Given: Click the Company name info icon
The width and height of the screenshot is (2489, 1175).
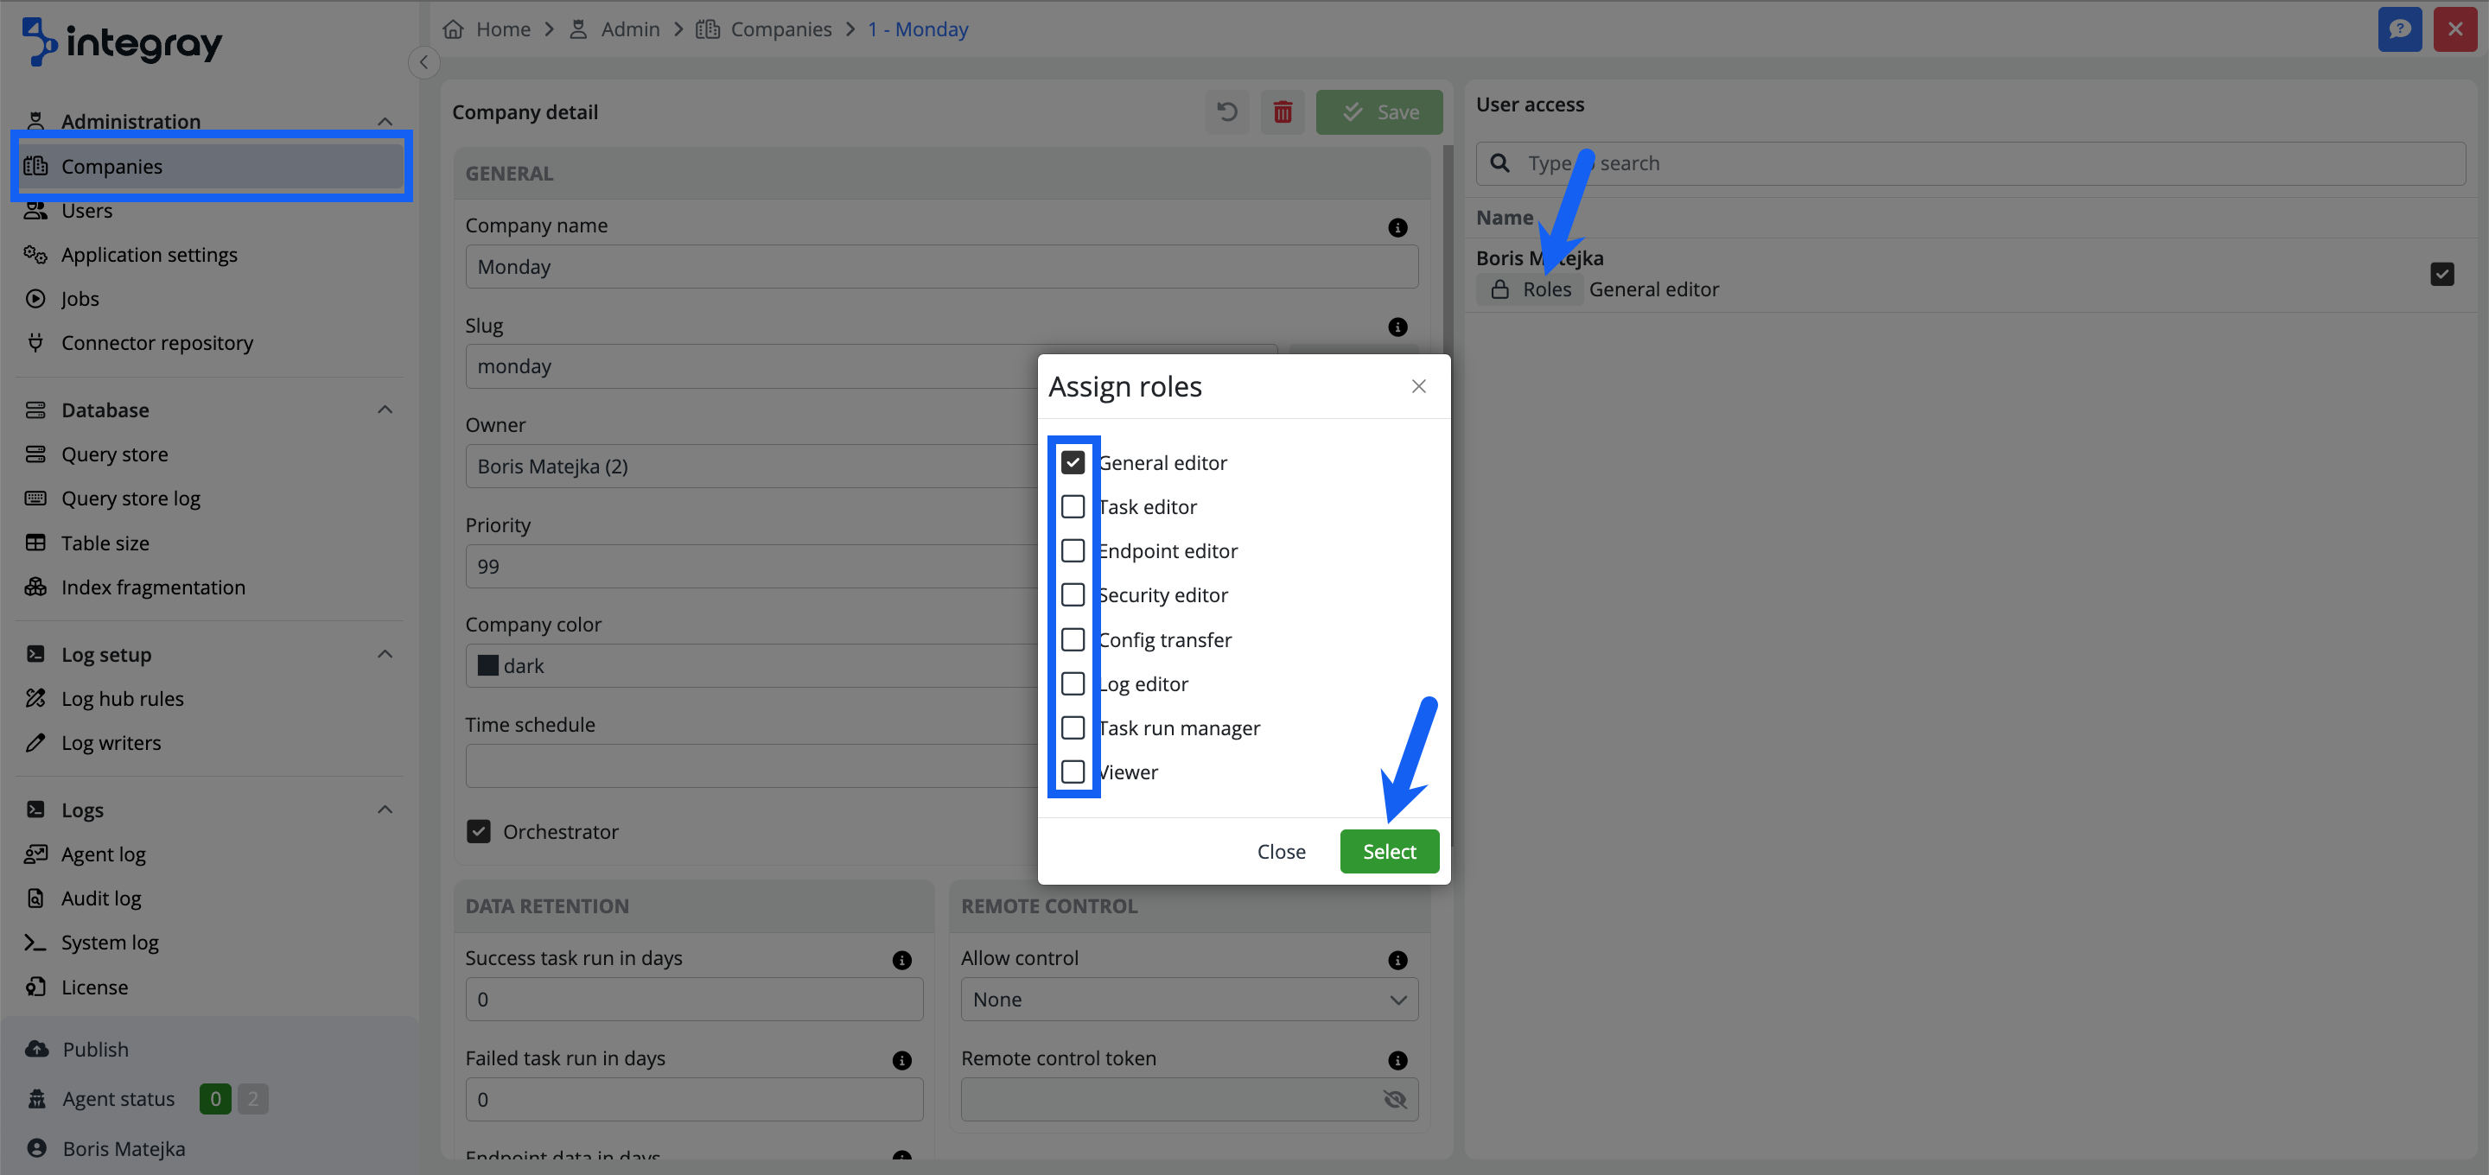Looking at the screenshot, I should point(1397,227).
